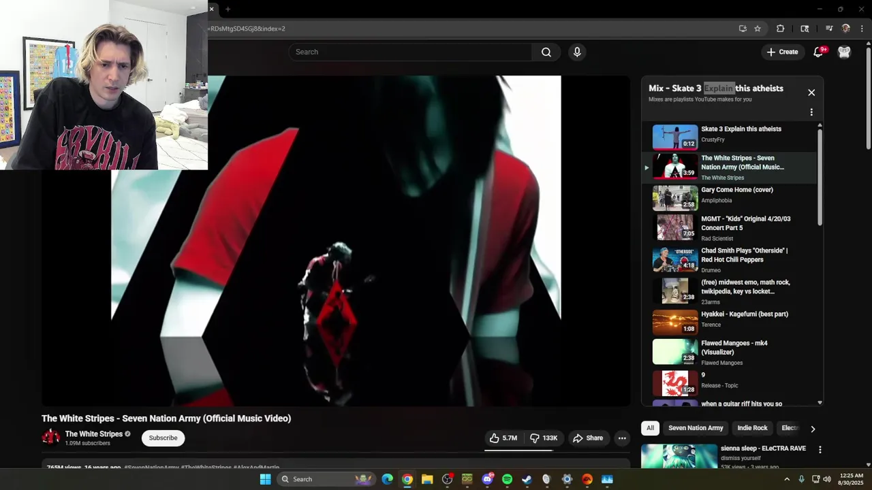
Task: Open YouTube notifications bell
Action: (x=818, y=52)
